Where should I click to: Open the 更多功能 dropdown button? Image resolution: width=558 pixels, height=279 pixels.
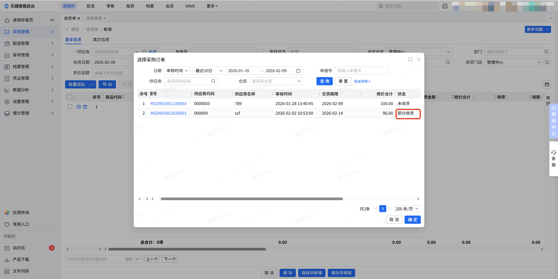[538, 29]
